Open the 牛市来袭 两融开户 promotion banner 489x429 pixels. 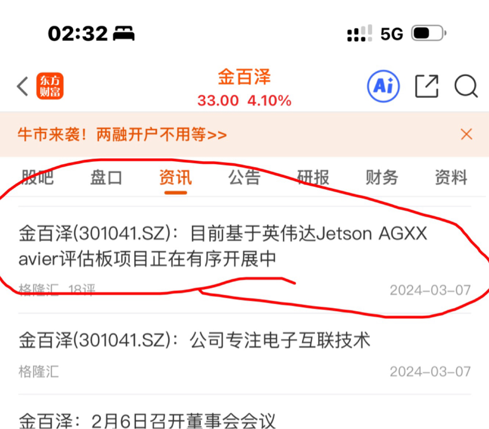click(x=122, y=134)
